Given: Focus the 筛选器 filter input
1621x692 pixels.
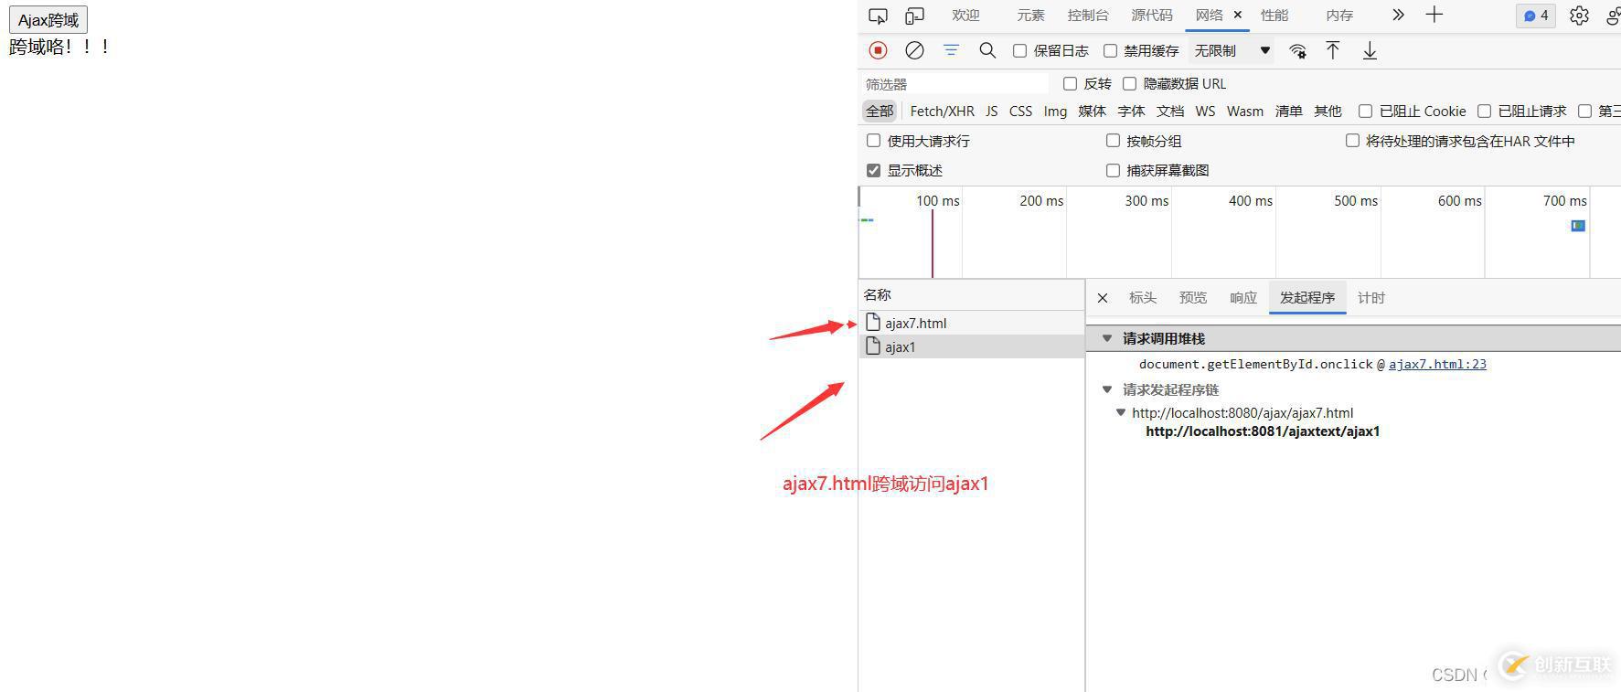Looking at the screenshot, I should point(955,84).
